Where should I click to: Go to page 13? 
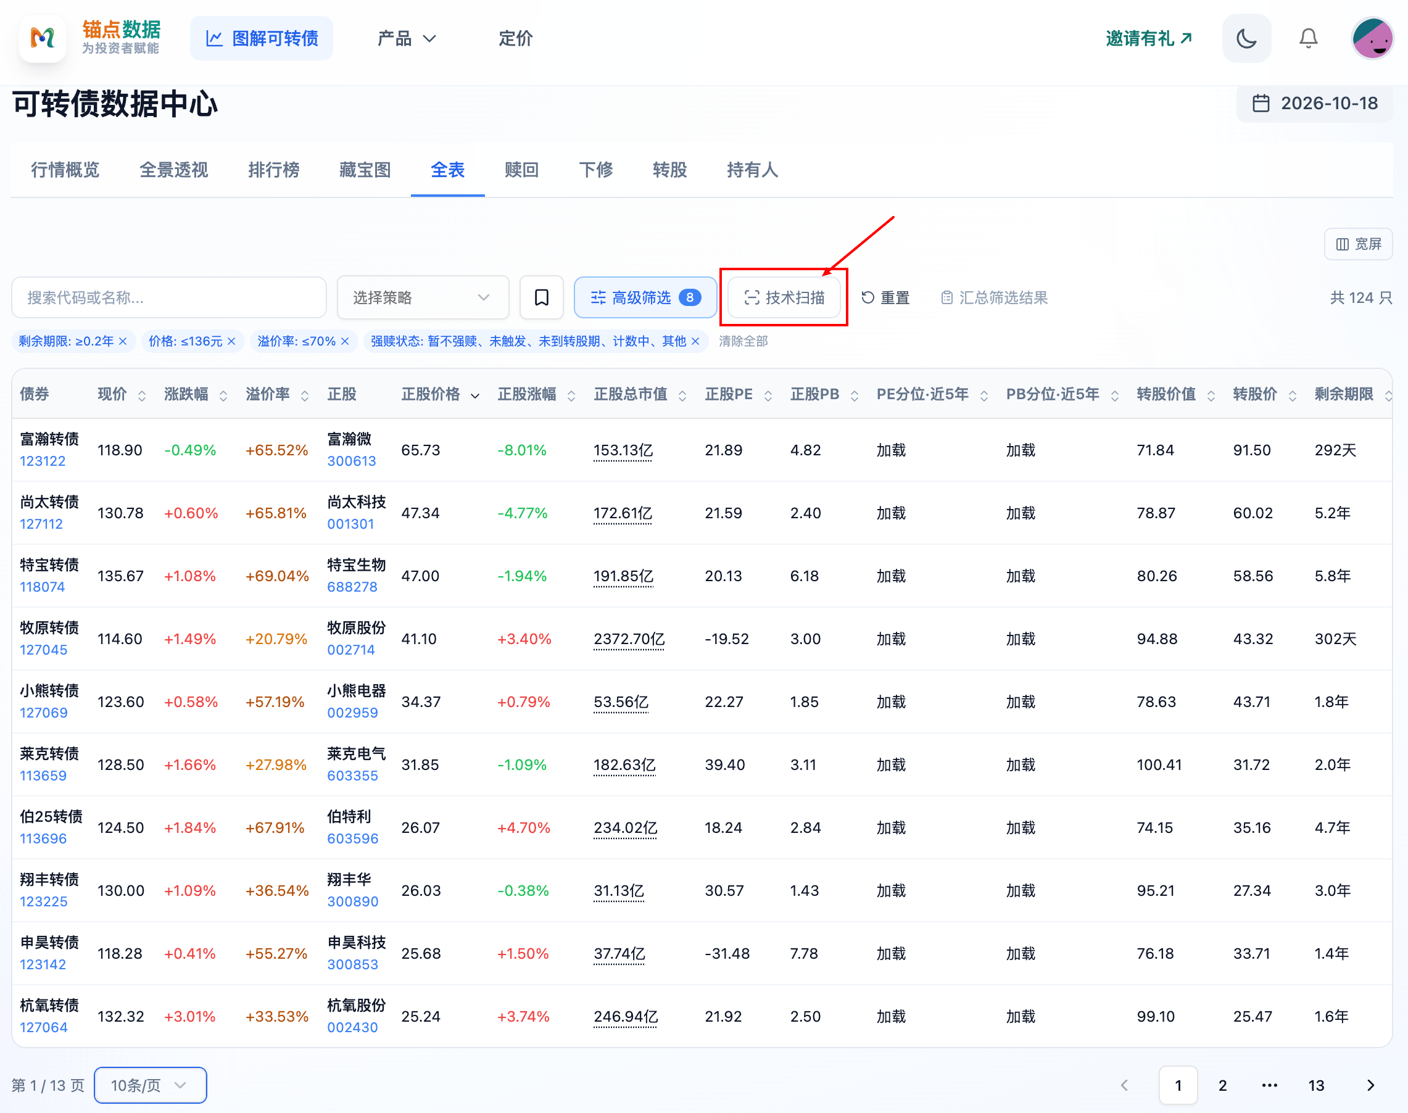pyautogui.click(x=1316, y=1085)
